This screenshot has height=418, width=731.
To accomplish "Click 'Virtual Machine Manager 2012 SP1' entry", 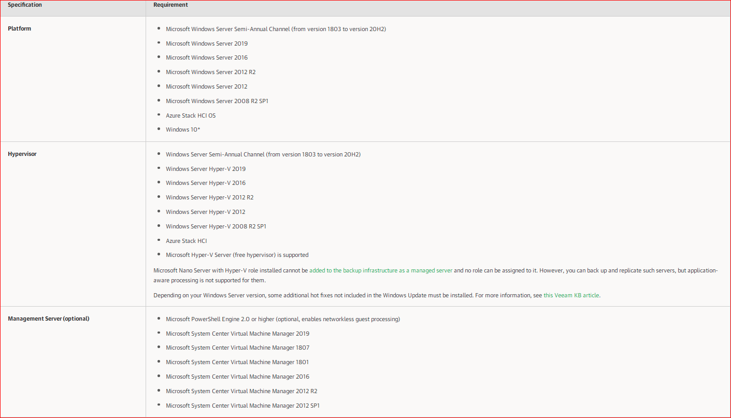I will click(x=242, y=406).
